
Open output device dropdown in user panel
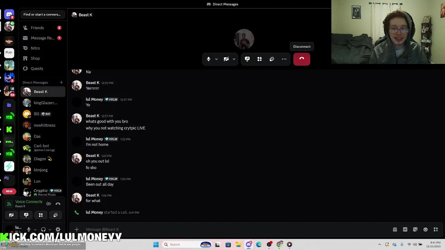(x=50, y=230)
